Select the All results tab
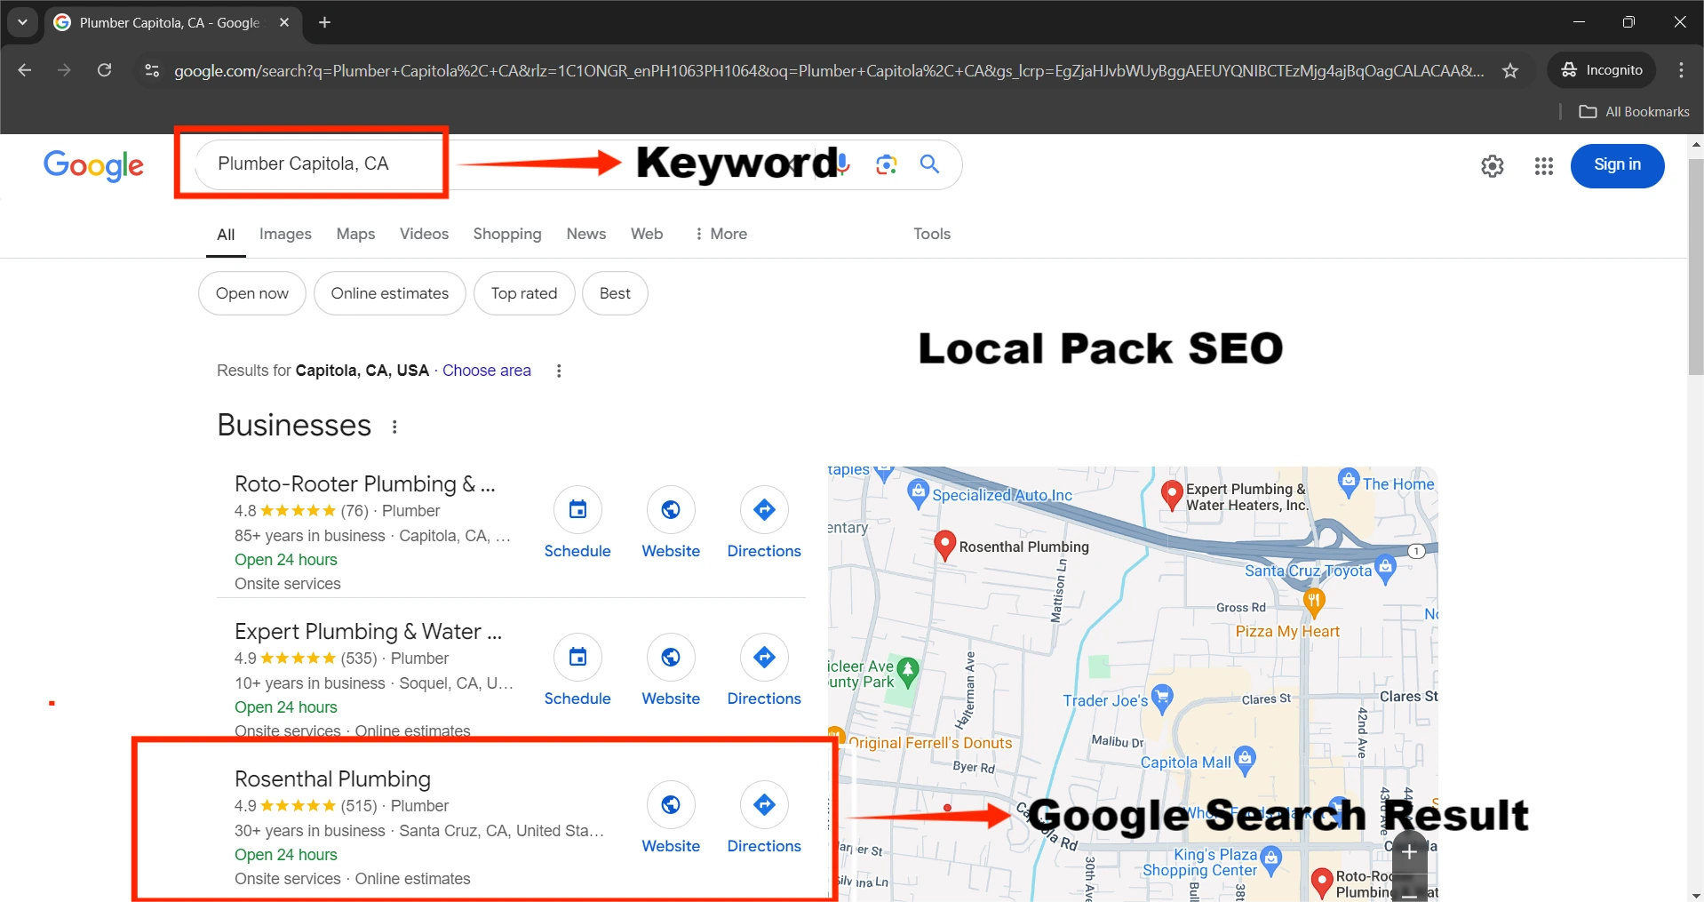Screen dimensions: 1704x902 [x=226, y=235]
